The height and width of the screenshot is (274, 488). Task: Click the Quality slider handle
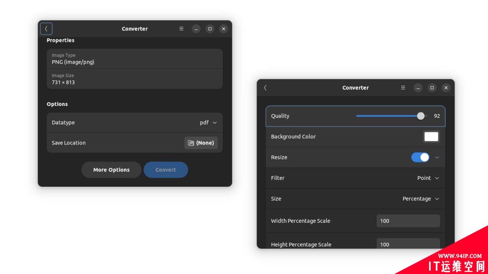(421, 116)
